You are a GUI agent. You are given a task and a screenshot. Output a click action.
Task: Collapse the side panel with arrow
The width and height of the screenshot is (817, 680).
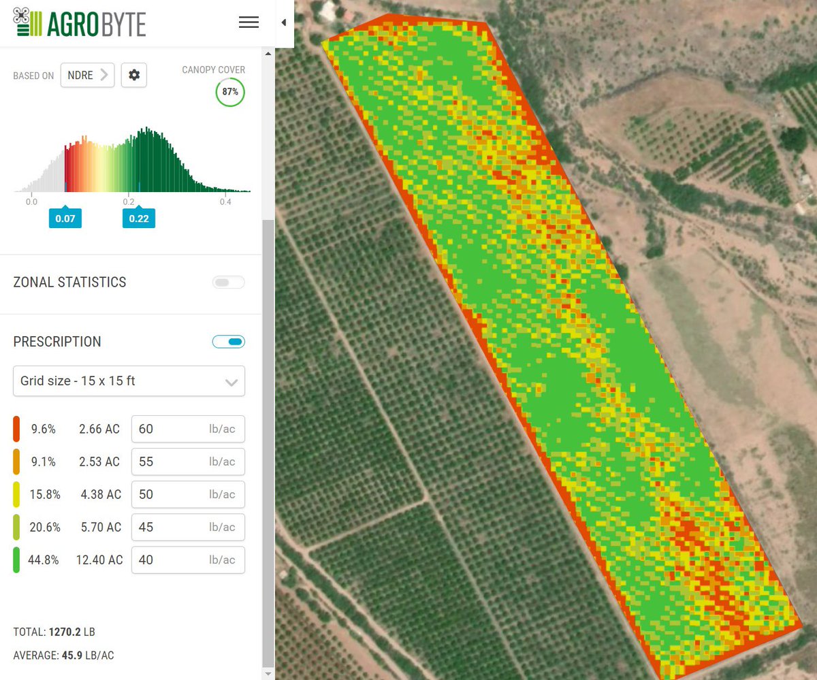[x=283, y=22]
